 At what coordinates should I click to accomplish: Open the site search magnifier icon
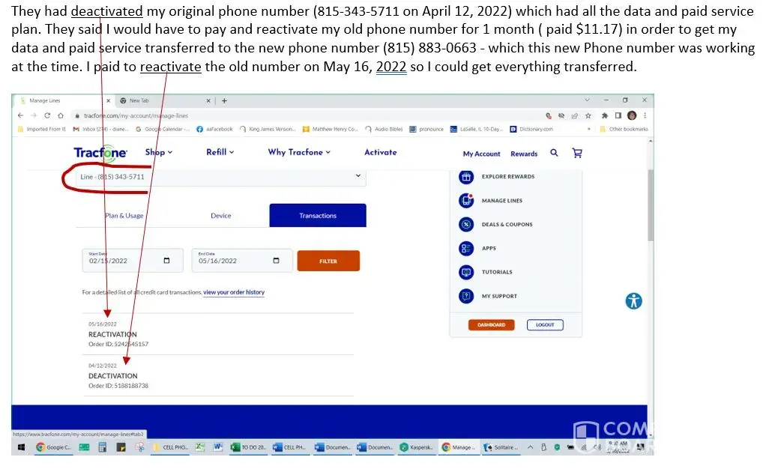click(554, 153)
